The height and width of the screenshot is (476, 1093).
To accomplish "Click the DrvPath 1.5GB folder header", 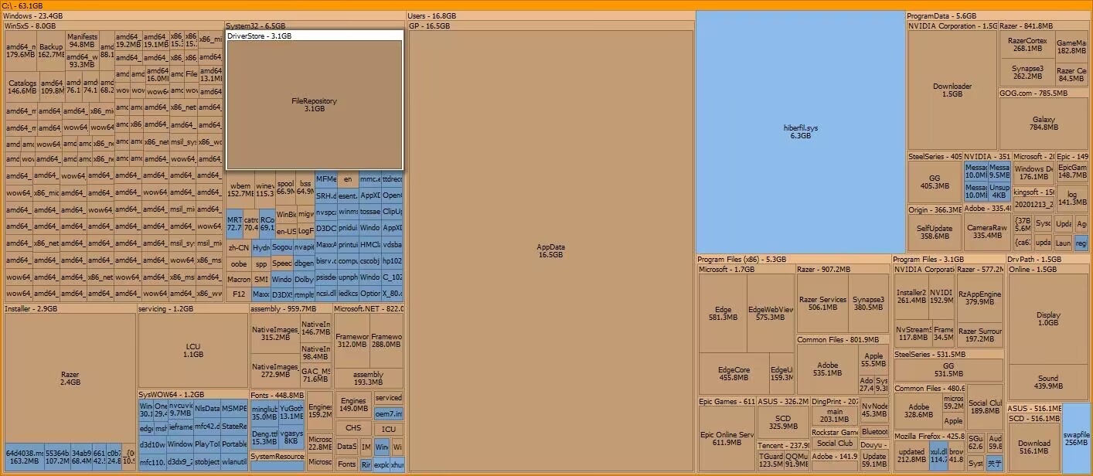I will 1048,259.
